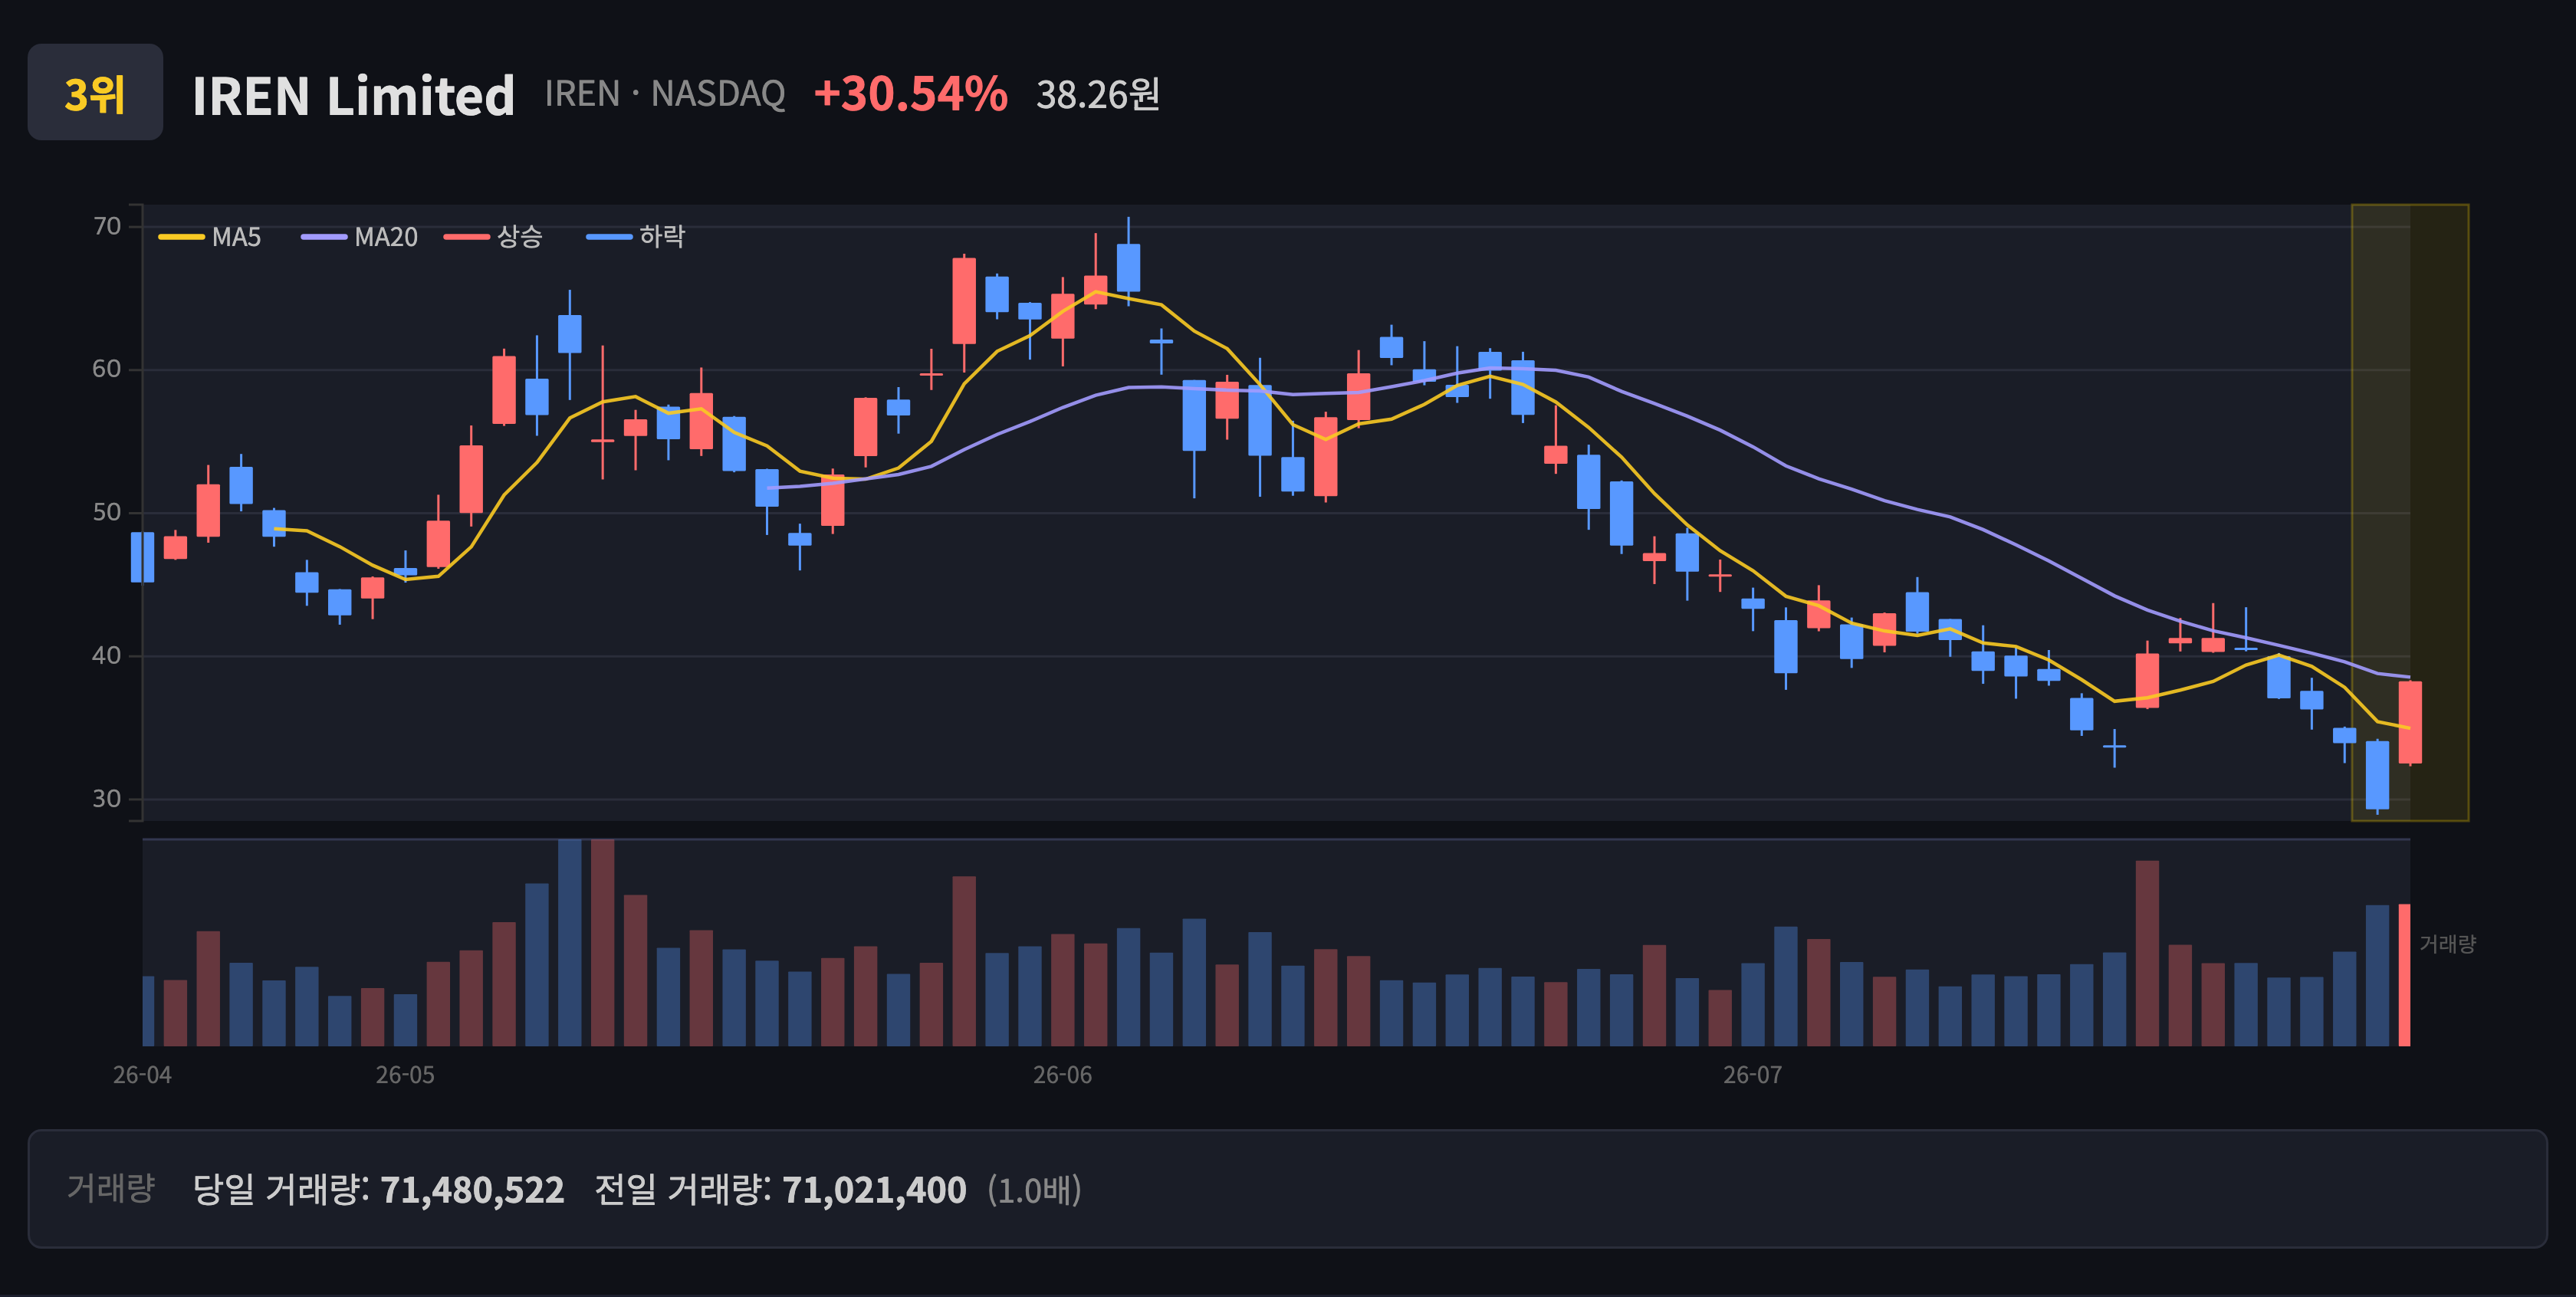
Task: Click the bright red latest volume bar
Action: tap(2404, 975)
